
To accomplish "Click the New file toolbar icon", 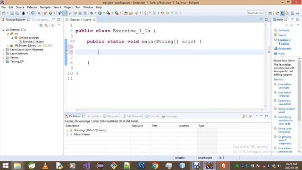I will 4,13.
